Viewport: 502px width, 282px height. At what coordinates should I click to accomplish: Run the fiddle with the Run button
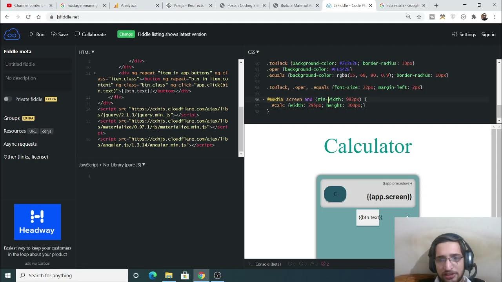[x=37, y=34]
